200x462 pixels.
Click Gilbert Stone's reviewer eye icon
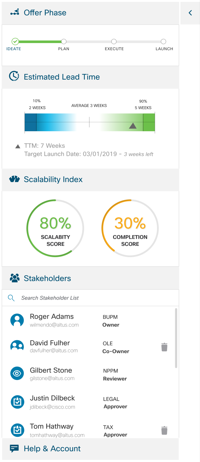pyautogui.click(x=17, y=374)
